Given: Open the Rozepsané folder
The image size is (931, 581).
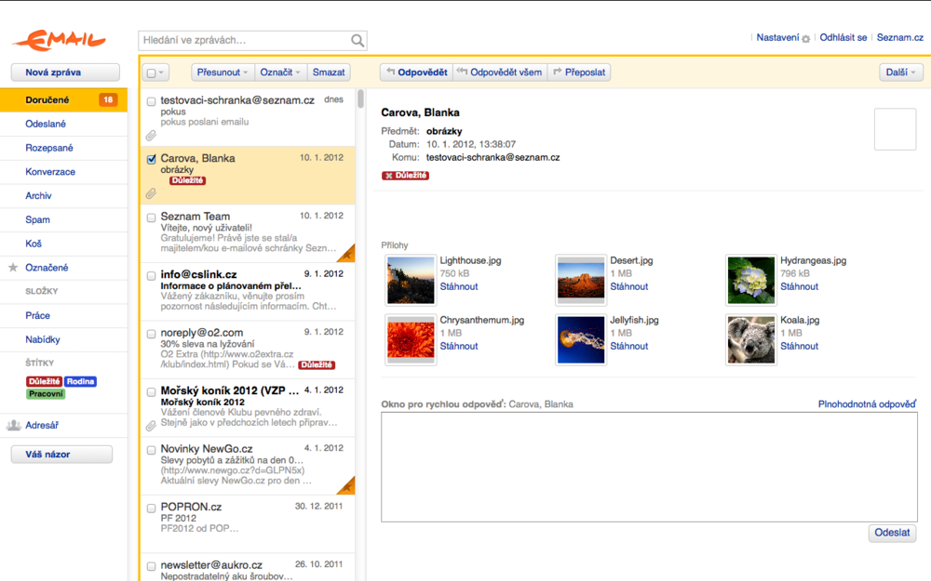Looking at the screenshot, I should click(x=63, y=148).
